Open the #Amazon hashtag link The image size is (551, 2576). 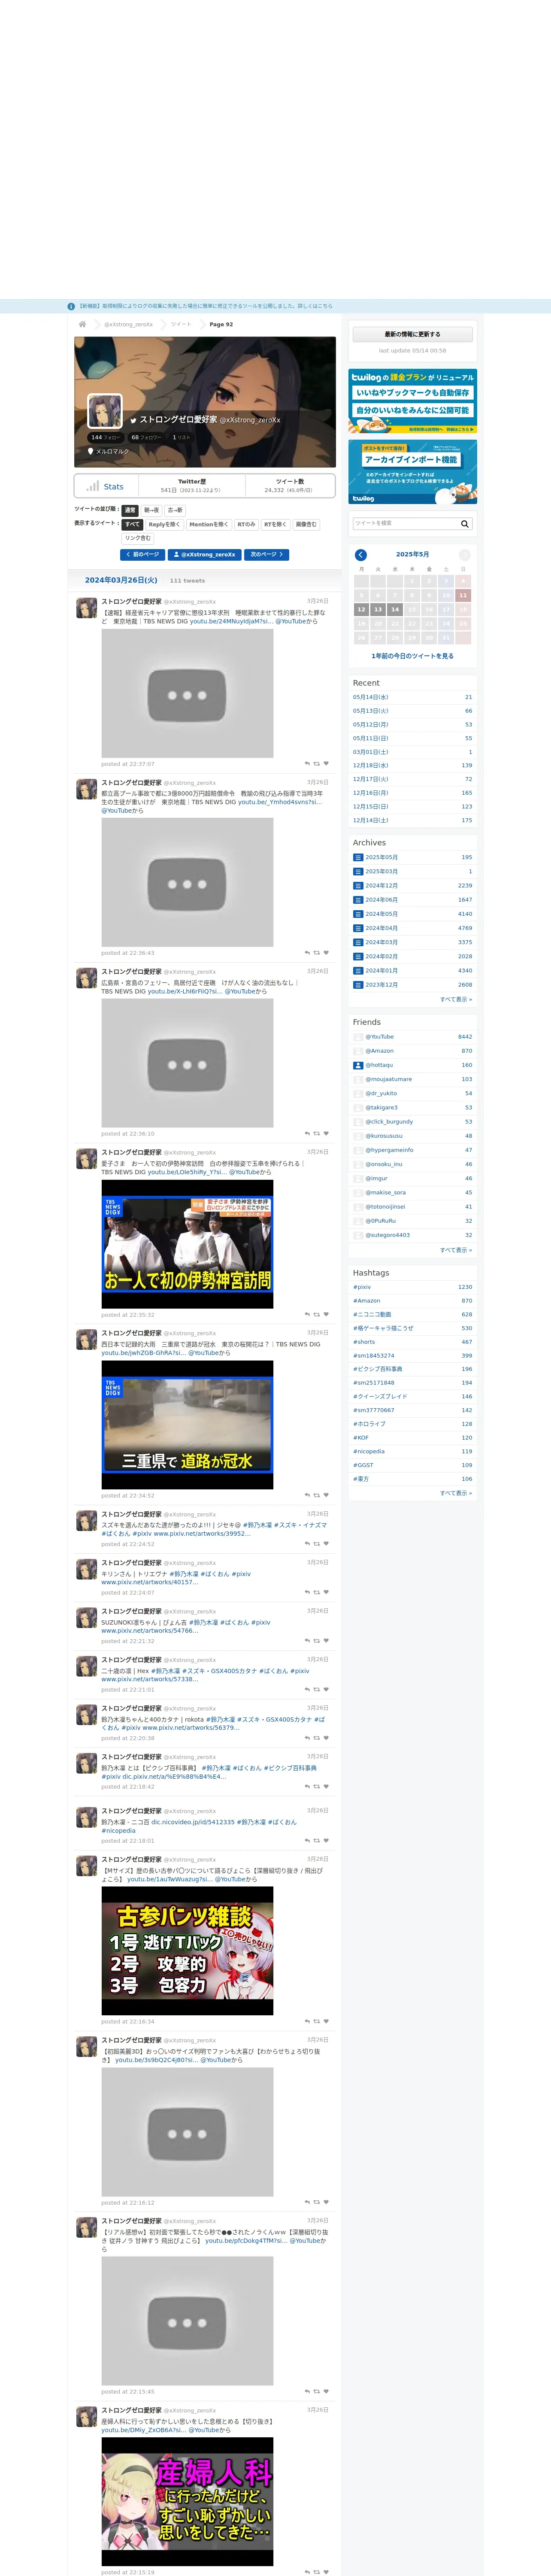[366, 1301]
